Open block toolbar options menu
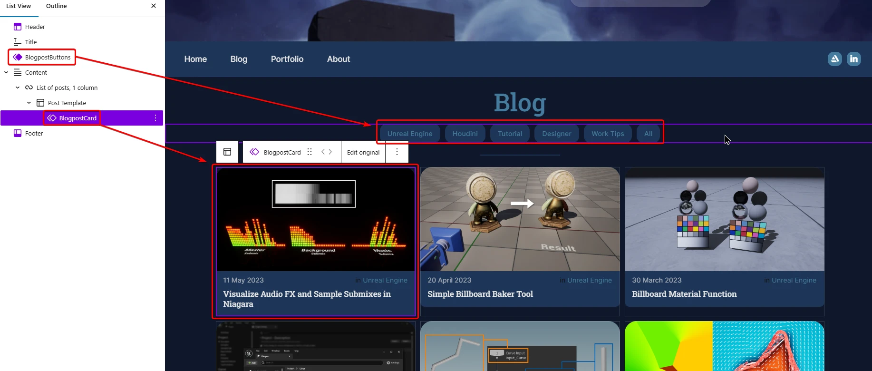This screenshot has width=872, height=371. (397, 152)
